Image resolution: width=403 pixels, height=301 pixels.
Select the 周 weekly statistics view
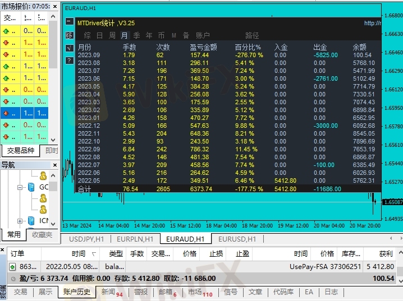coord(112,35)
